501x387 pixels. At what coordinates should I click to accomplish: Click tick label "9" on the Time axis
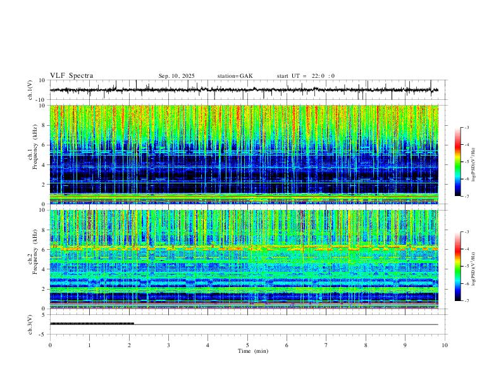point(405,345)
